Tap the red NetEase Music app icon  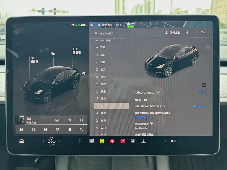(x=112, y=141)
